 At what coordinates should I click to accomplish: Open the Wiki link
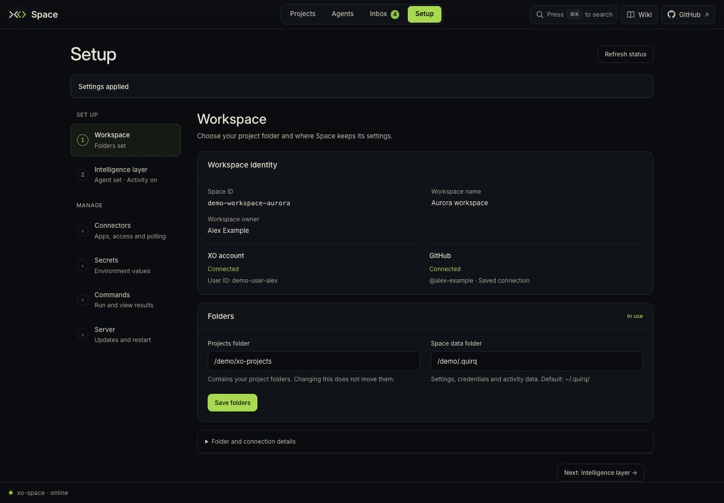[x=640, y=15]
